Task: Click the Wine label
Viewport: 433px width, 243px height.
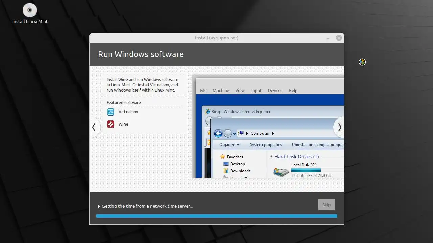Action: point(123,124)
